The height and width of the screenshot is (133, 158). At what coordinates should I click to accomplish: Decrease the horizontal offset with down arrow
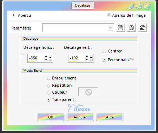coord(46,59)
